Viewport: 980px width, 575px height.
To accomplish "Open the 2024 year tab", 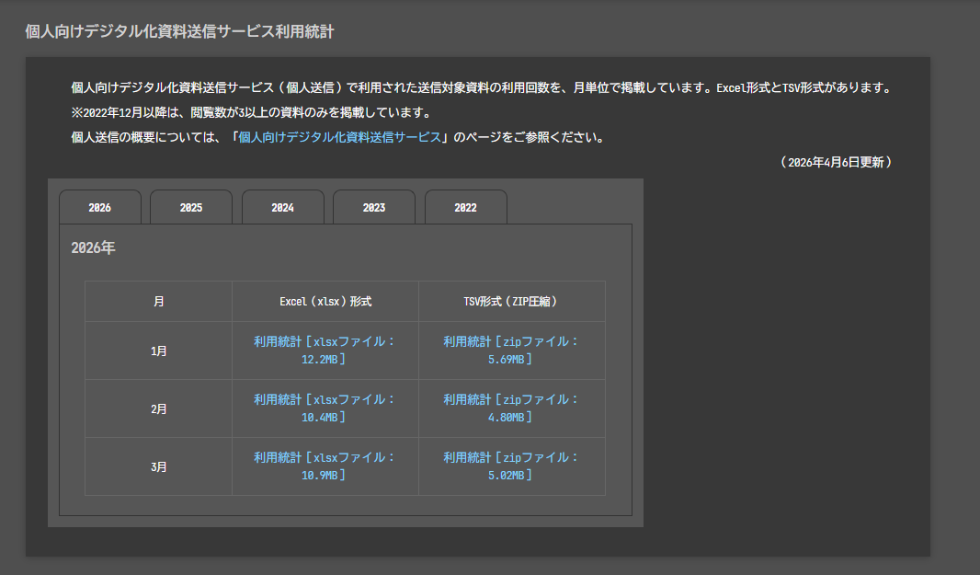I will [282, 207].
